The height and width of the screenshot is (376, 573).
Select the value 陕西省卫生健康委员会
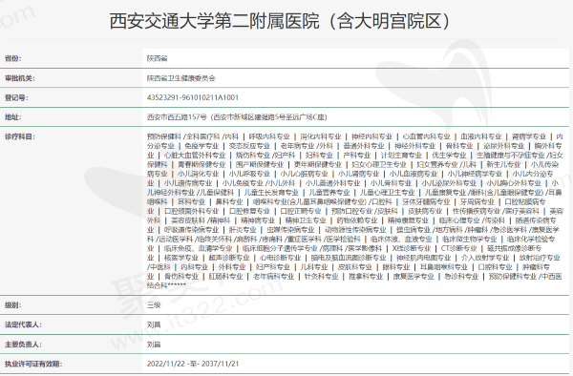181,78
